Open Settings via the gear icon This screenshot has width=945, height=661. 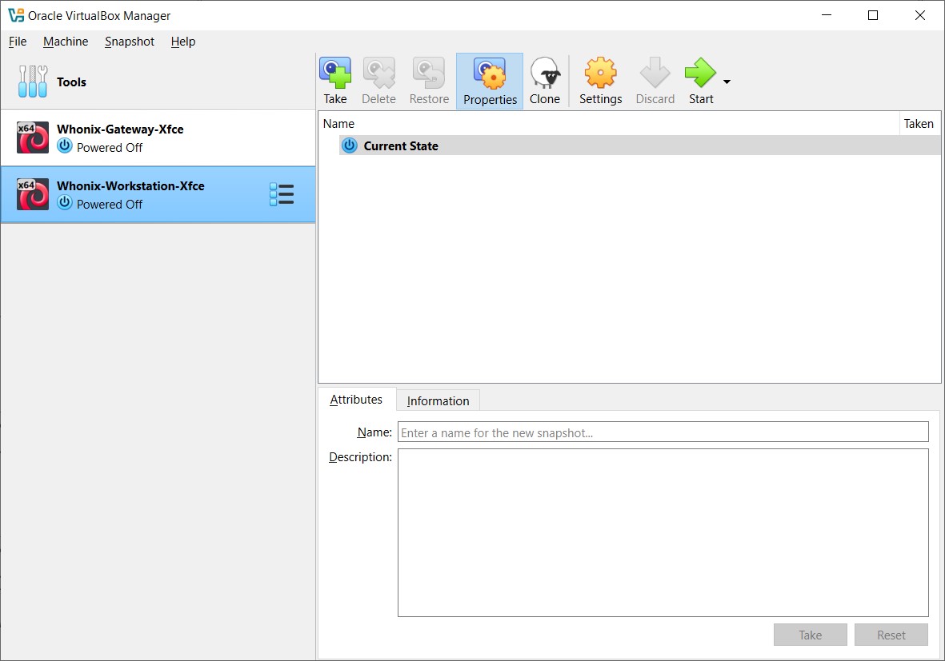tap(600, 74)
